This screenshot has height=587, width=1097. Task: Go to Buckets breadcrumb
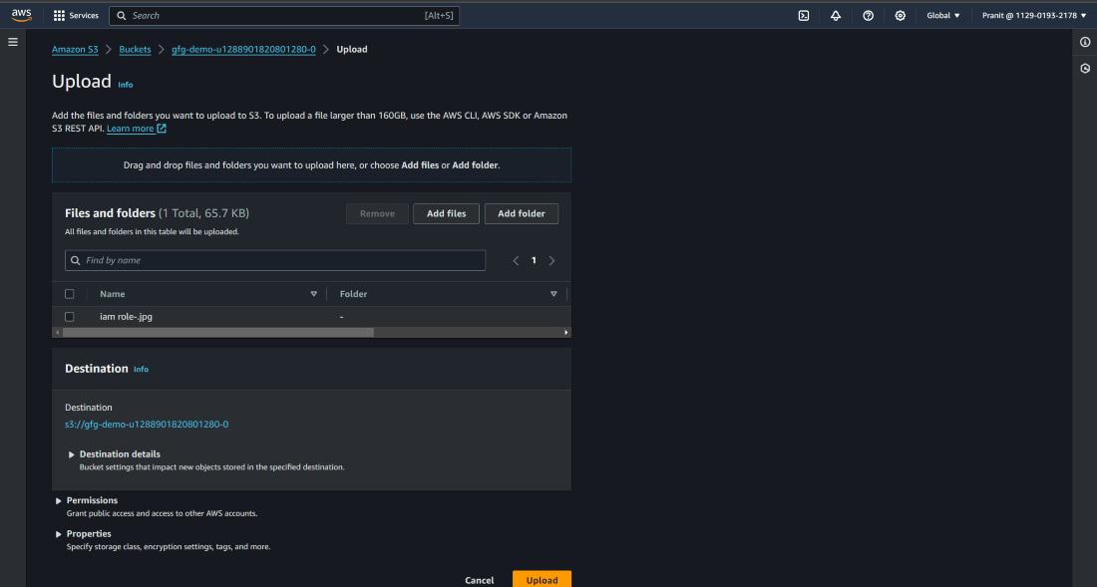135,50
